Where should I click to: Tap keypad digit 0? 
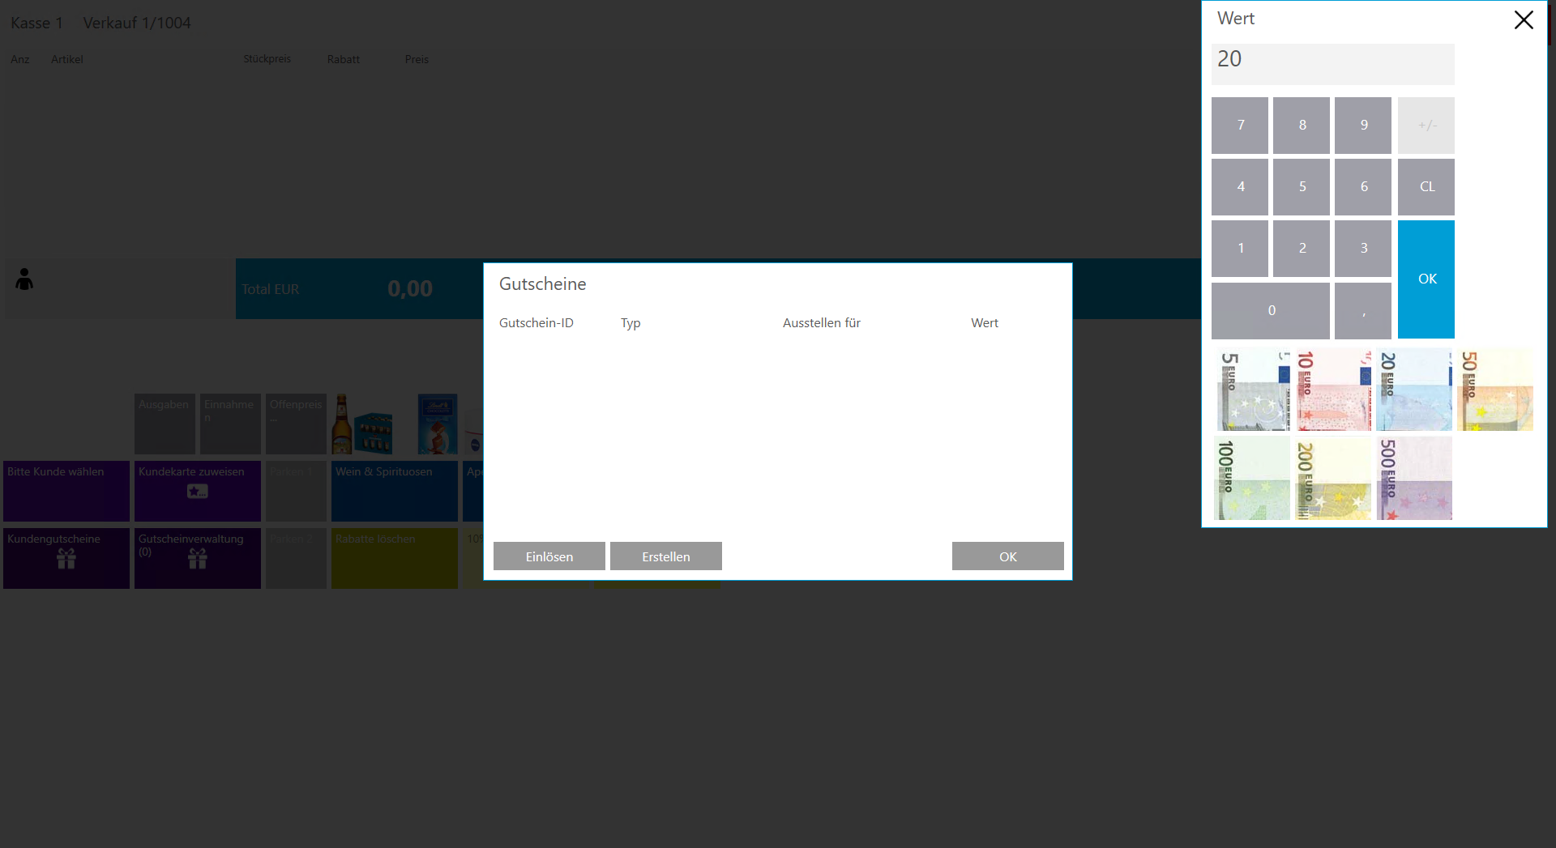[x=1271, y=310]
